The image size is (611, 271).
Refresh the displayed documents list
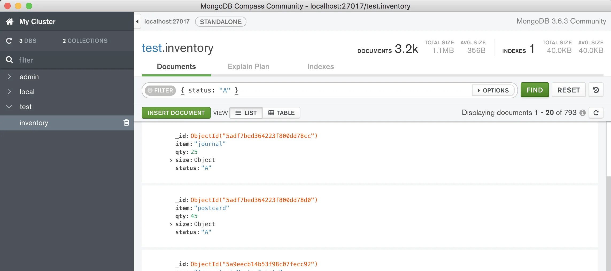[596, 113]
